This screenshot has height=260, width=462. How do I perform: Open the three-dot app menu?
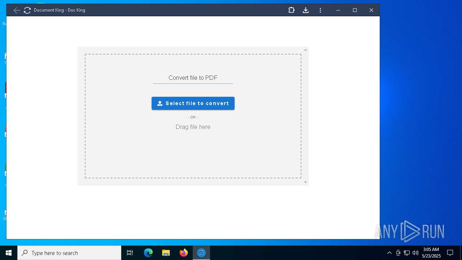320,10
